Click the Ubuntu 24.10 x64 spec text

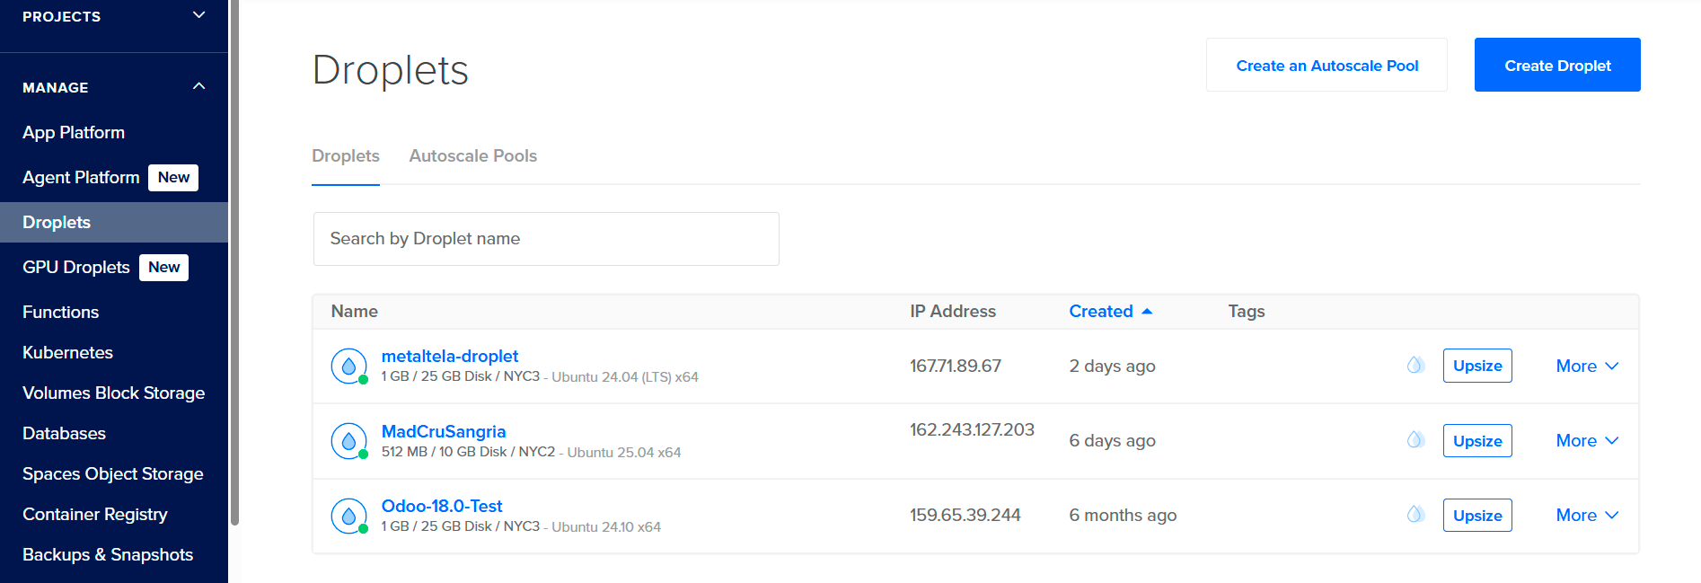coord(606,526)
